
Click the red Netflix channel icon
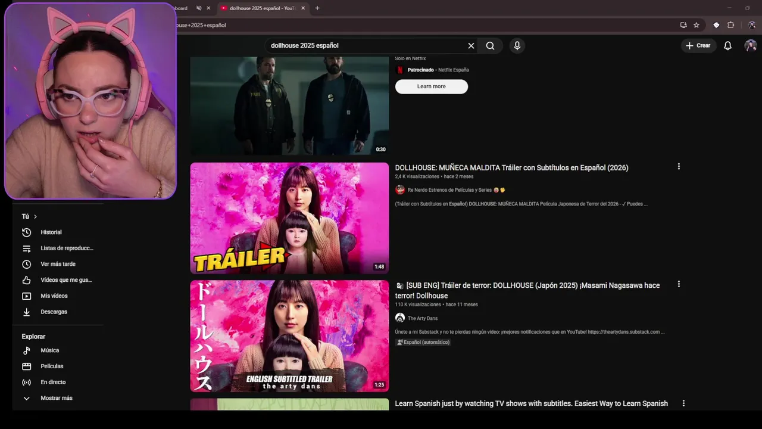(x=400, y=70)
